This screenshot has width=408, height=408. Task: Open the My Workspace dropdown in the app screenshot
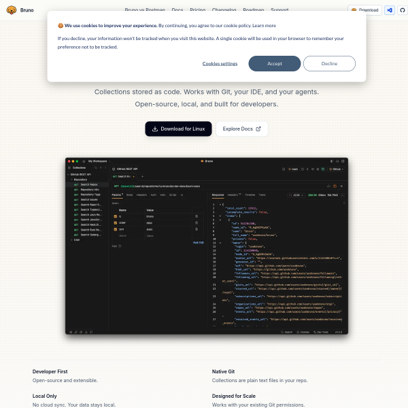(x=99, y=161)
